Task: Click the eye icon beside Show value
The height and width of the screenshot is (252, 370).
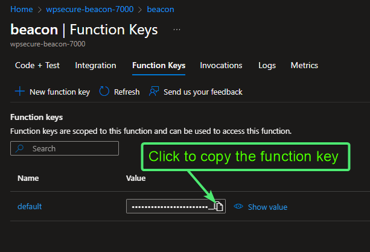Action: 238,207
